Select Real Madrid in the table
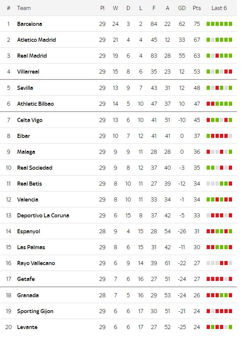 [x=32, y=56]
